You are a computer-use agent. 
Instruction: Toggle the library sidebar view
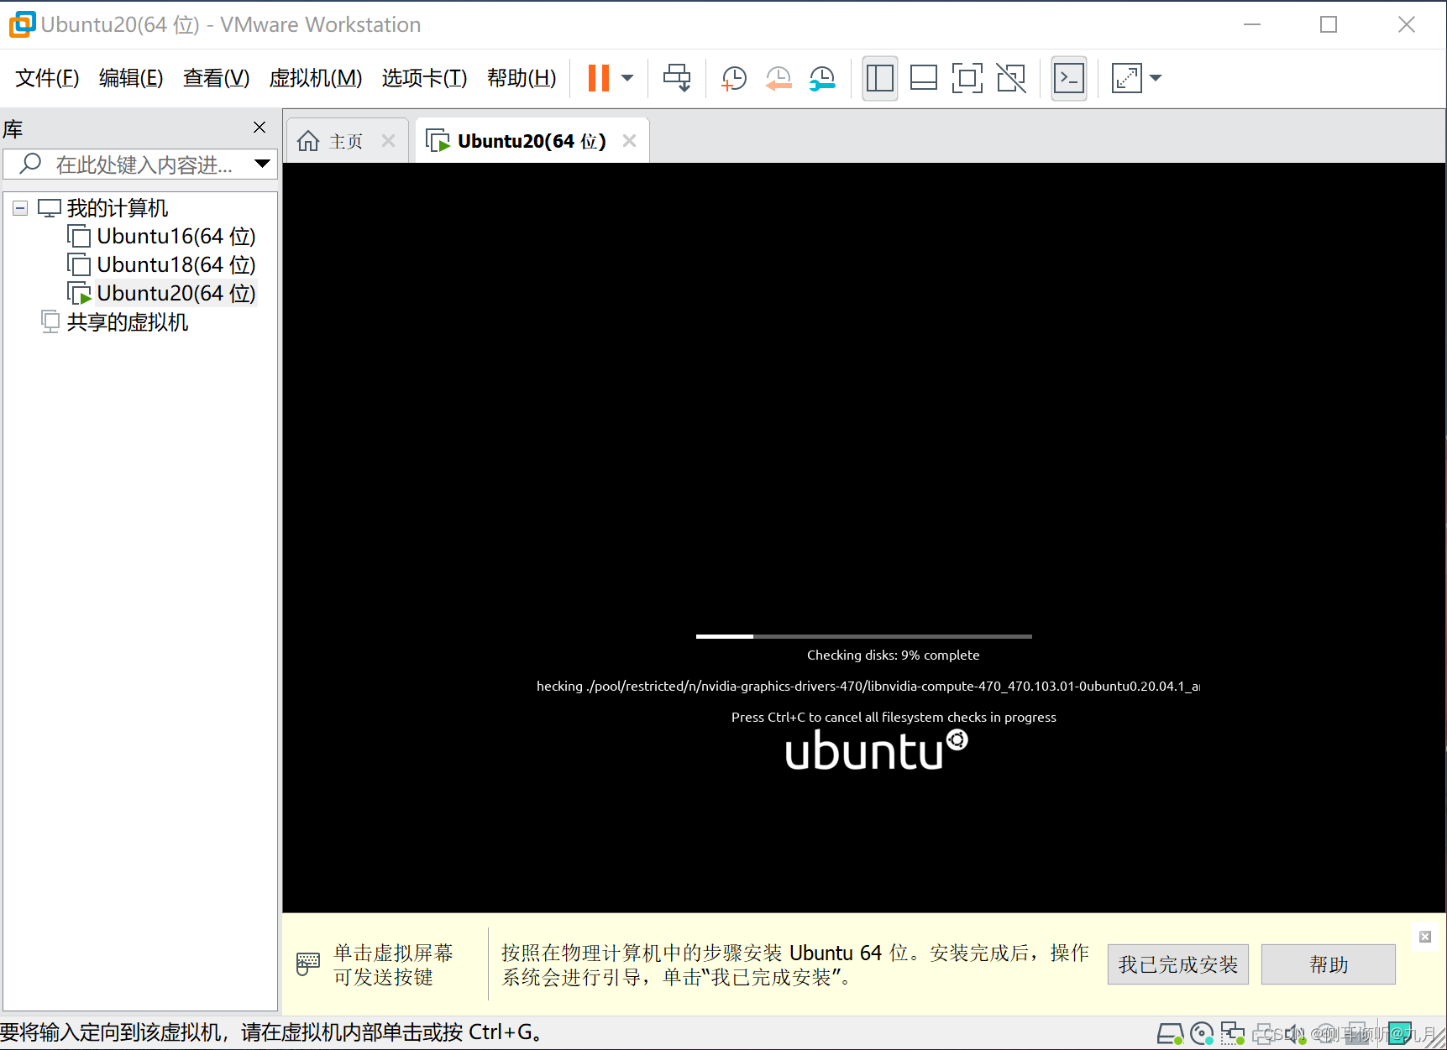(x=879, y=78)
